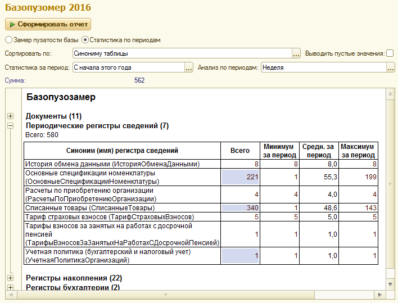Viewport: 398px width, 303px height.
Task: Collapse Периодические регистры сведений group
Action: [x=10, y=126]
